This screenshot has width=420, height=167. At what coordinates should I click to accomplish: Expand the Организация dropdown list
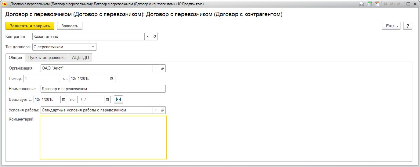156,68
